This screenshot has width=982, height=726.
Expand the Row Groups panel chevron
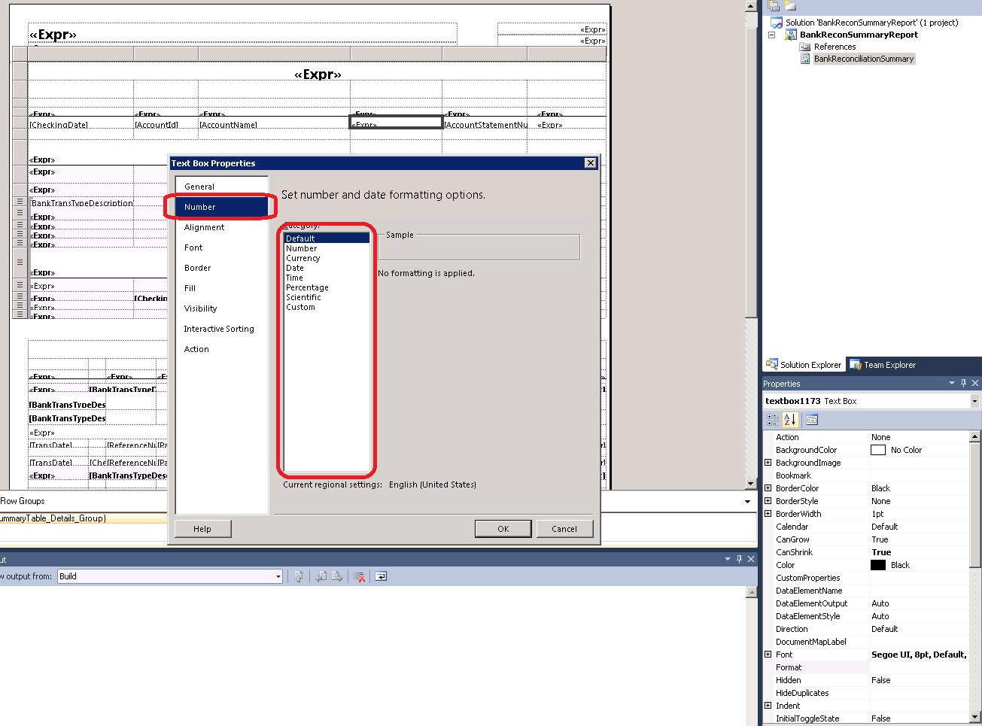click(x=746, y=500)
